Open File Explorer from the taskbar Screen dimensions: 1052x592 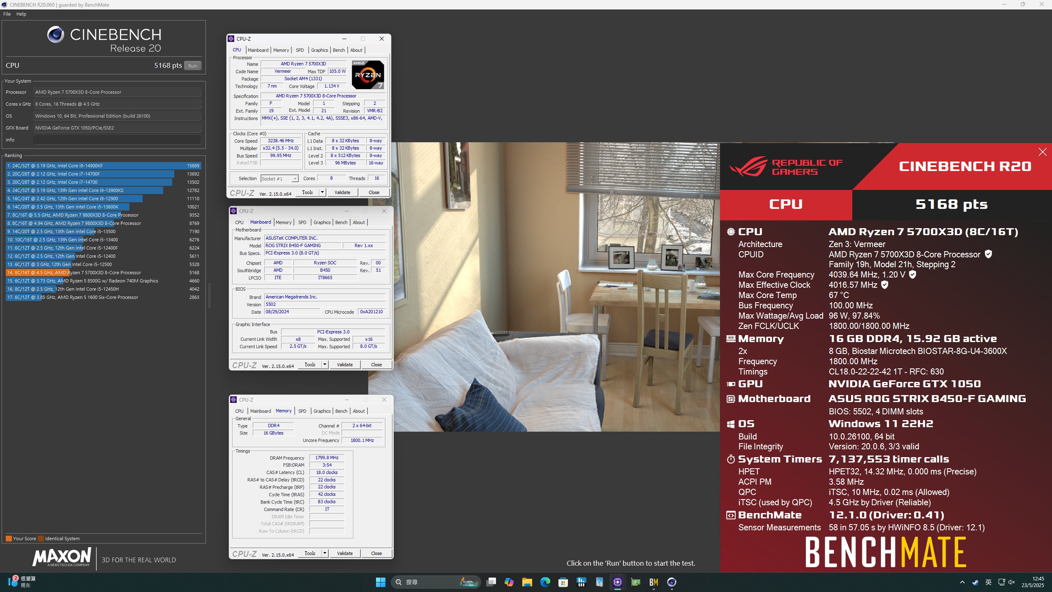coord(527,582)
